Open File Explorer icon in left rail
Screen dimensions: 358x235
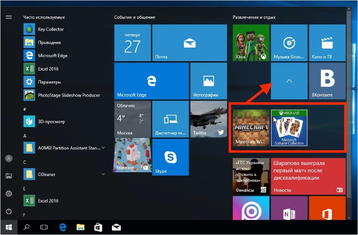9,176
